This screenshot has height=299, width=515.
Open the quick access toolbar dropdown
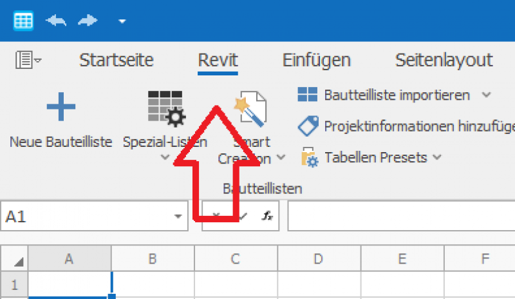click(122, 21)
